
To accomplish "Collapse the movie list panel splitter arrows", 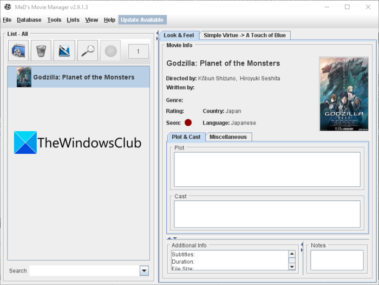I will coord(158,35).
